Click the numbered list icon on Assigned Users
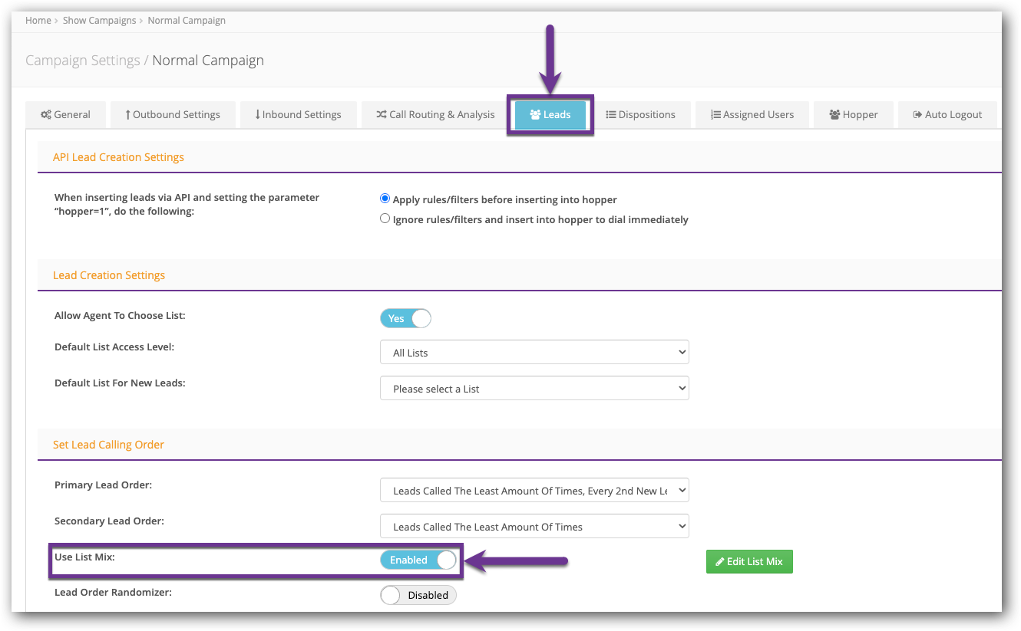The height and width of the screenshot is (631, 1021). (715, 114)
